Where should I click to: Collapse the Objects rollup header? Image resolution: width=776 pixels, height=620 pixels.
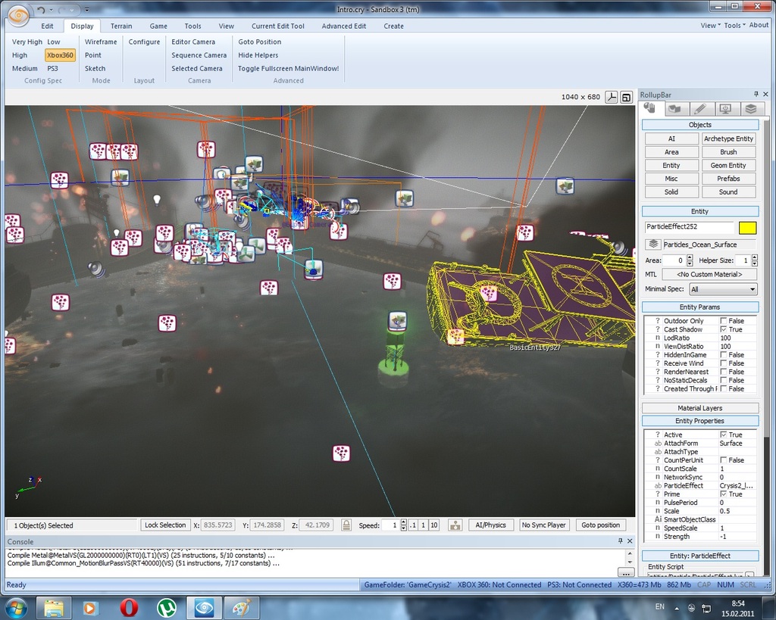click(x=699, y=125)
